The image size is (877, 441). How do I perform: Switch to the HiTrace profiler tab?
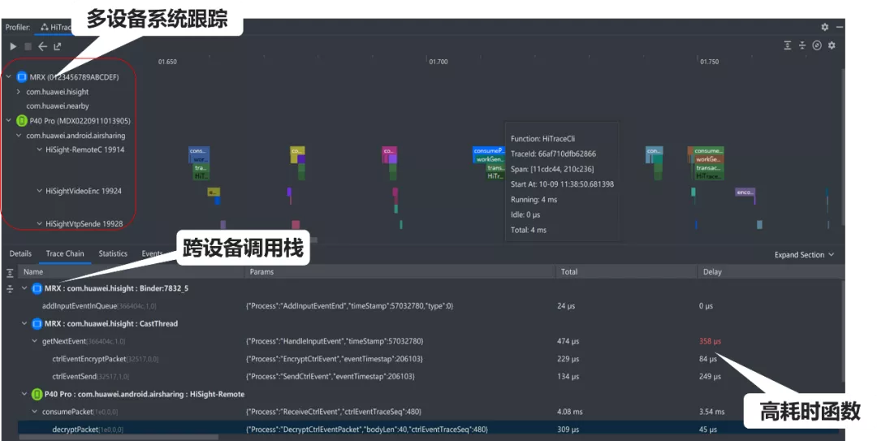click(55, 27)
